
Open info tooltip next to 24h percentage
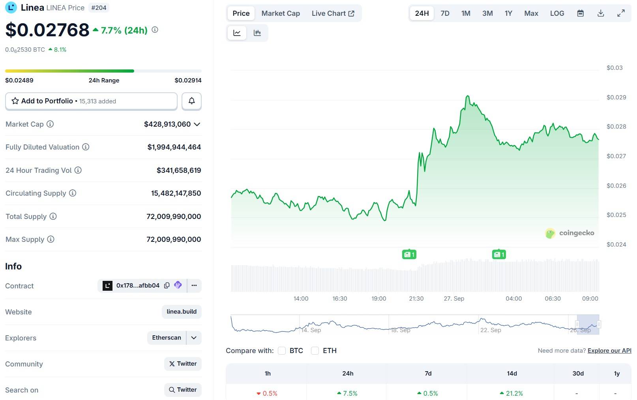point(155,30)
